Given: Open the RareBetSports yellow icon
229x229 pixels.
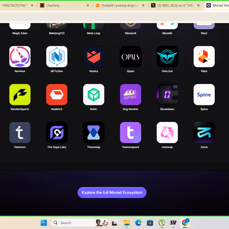Looking at the screenshot, I should point(20,94).
